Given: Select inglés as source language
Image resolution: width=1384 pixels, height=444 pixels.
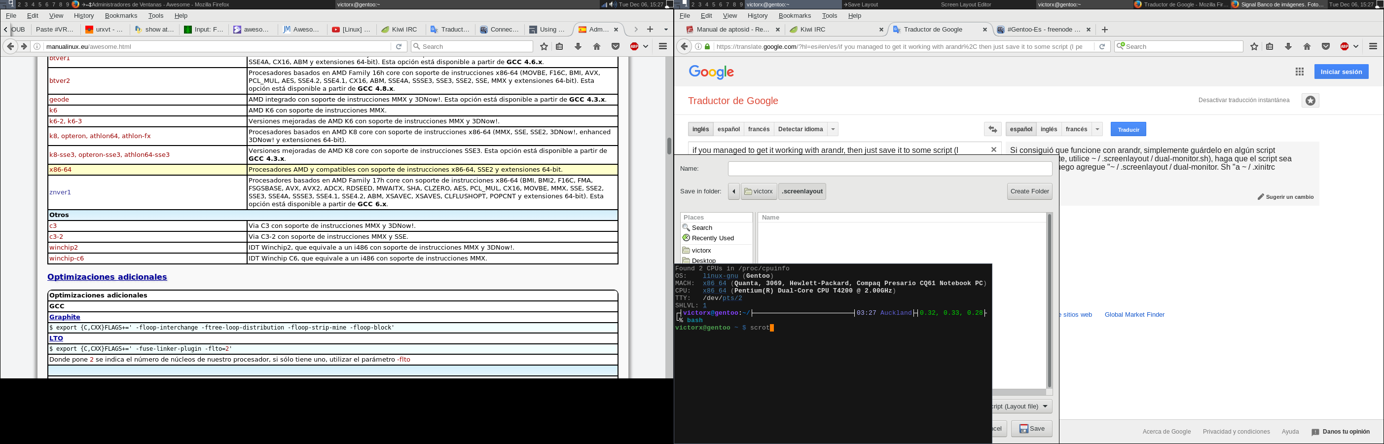Looking at the screenshot, I should (x=700, y=129).
